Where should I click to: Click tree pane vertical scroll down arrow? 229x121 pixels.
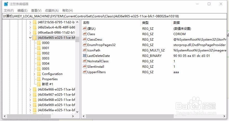(x=77, y=112)
